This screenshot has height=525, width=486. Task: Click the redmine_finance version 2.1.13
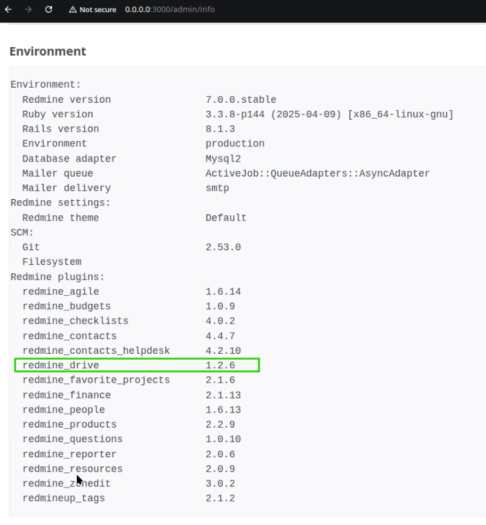tap(223, 395)
